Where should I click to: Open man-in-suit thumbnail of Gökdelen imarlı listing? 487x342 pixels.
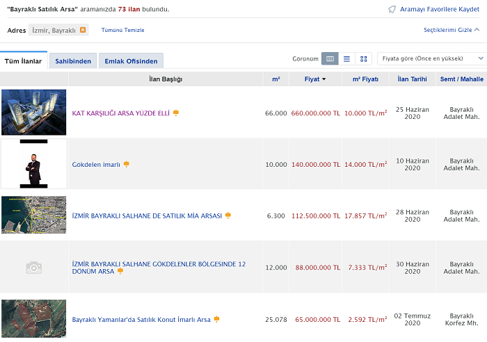click(34, 164)
